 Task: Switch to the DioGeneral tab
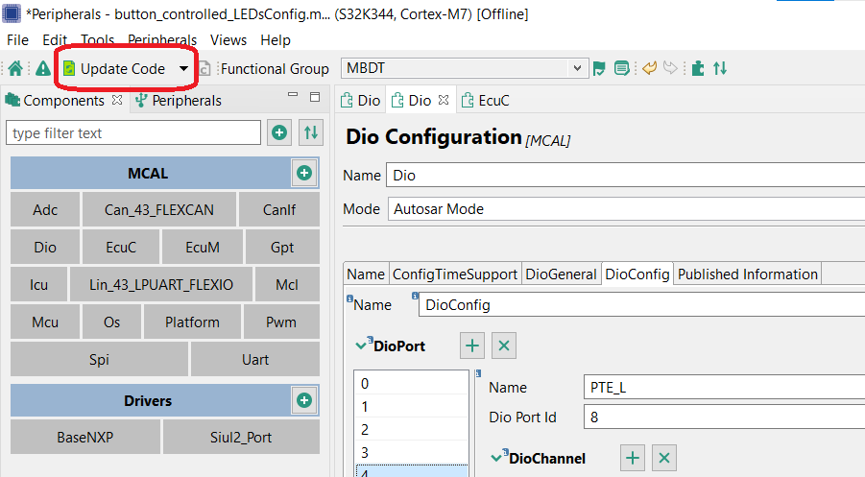click(x=561, y=274)
